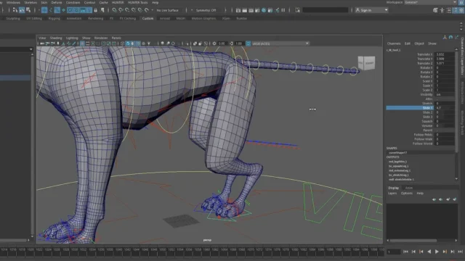Select the Stretch channel label

point(427,104)
